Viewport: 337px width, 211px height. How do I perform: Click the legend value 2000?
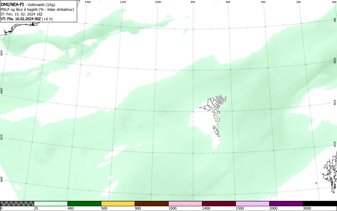[x=273, y=208]
